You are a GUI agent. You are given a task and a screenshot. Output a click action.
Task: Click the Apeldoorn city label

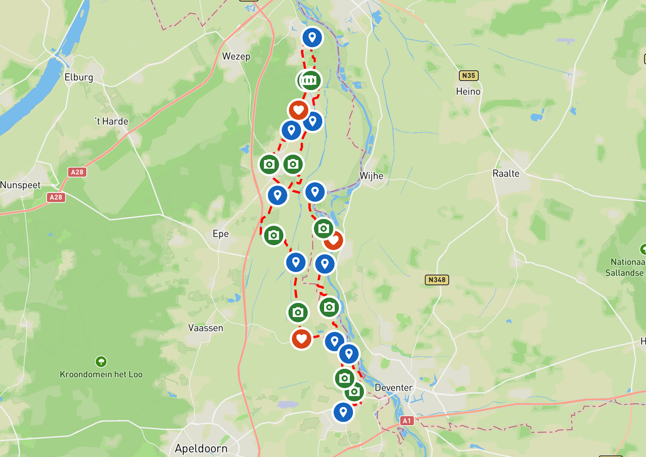(201, 448)
